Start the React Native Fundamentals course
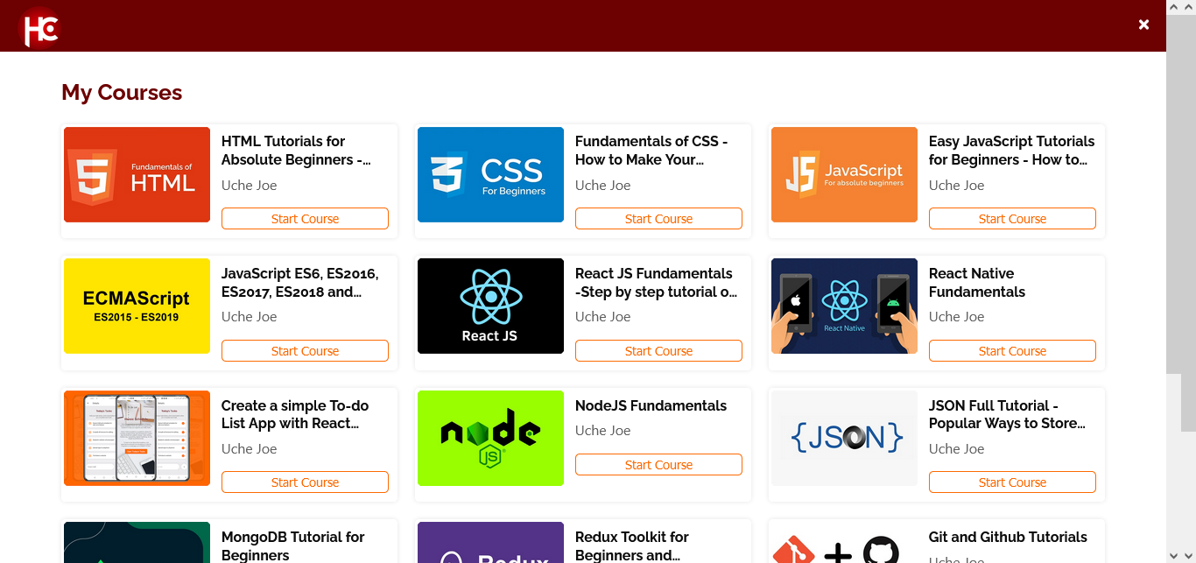This screenshot has height=563, width=1196. (x=1012, y=351)
